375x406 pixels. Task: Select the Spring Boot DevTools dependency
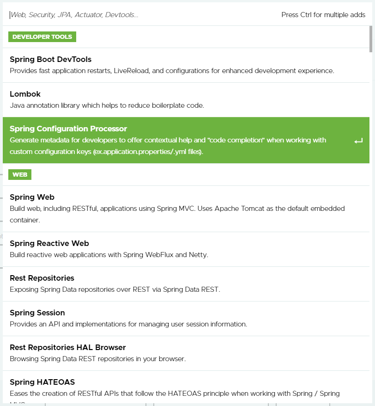[x=186, y=65]
